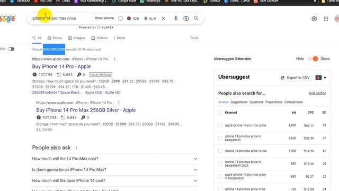Open the Apple (AU) sitelink
Screen dimensions: 339x191
tap(94, 92)
